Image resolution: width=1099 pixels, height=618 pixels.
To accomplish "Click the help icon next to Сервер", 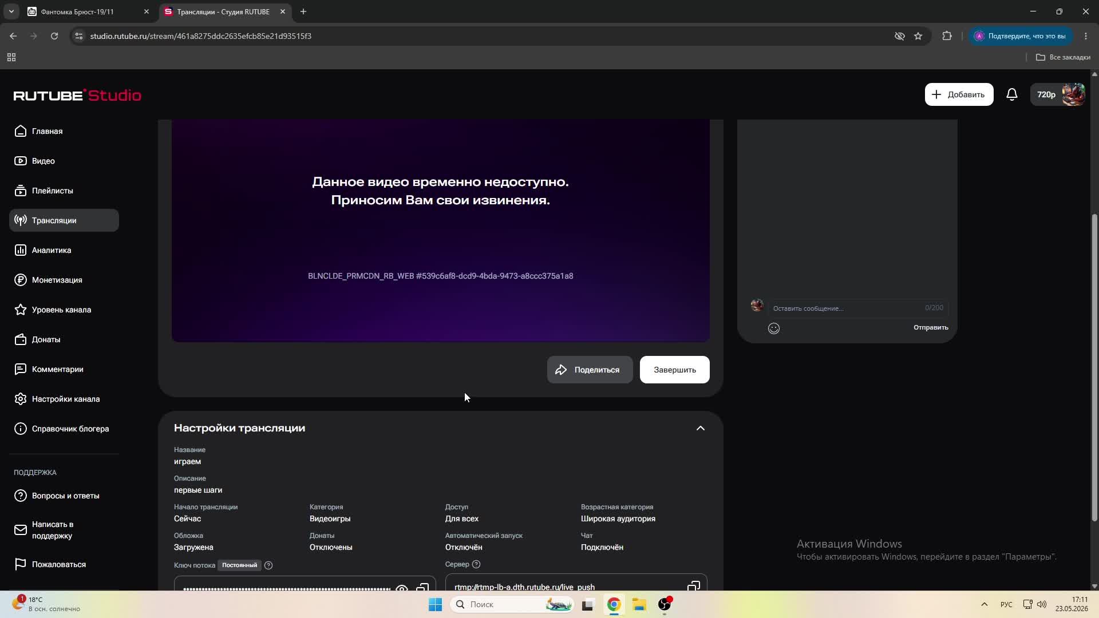I will pos(476,564).
